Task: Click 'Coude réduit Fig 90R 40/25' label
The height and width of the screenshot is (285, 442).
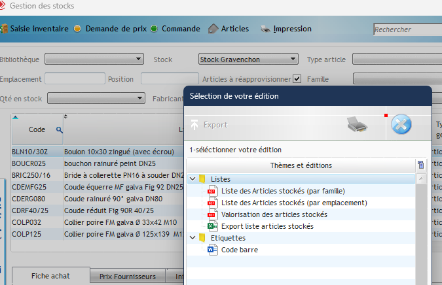Action: (x=109, y=210)
